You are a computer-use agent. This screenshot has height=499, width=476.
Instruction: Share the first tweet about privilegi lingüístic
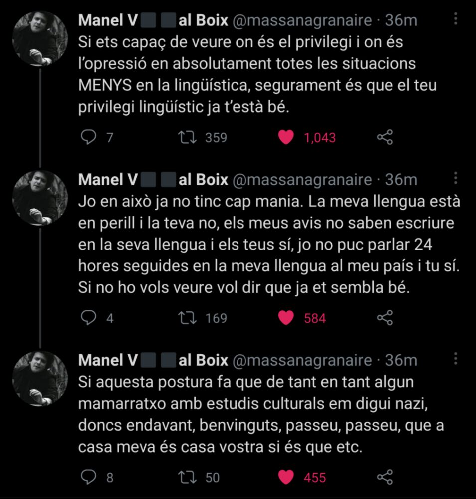coord(385,138)
